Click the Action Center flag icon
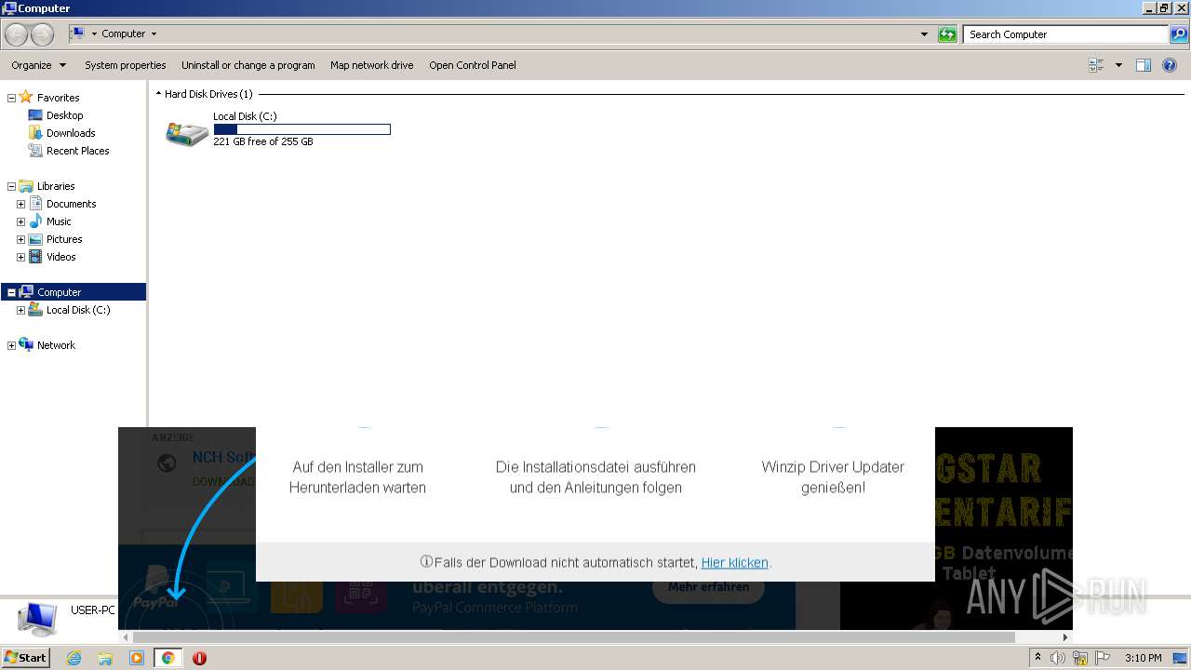 (1102, 658)
